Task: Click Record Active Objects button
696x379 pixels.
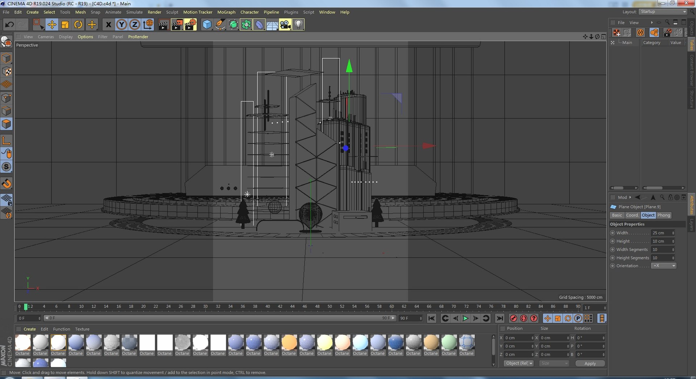Action: [513, 318]
